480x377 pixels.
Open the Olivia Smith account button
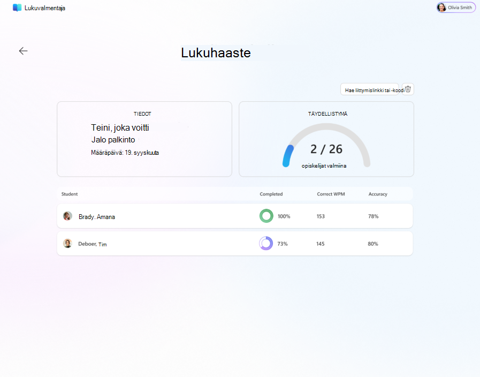pyautogui.click(x=456, y=7)
